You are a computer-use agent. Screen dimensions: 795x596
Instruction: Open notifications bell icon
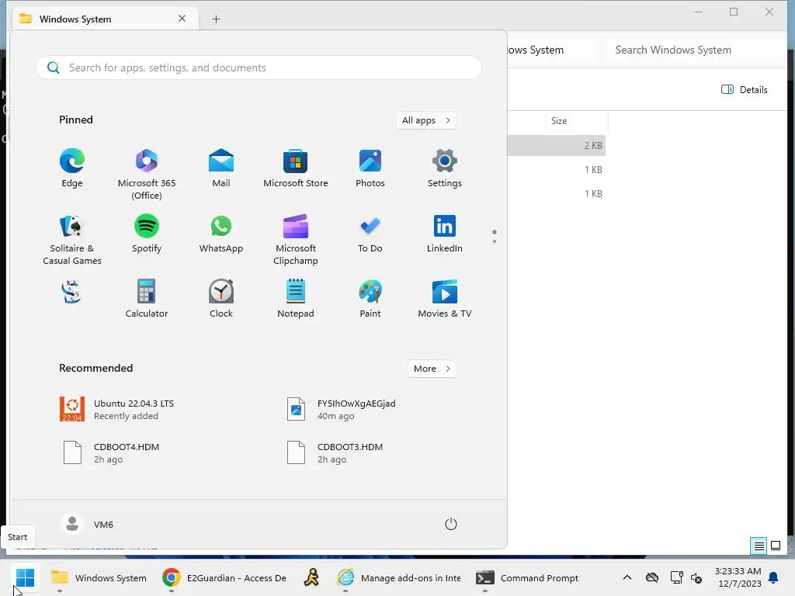[x=774, y=577]
